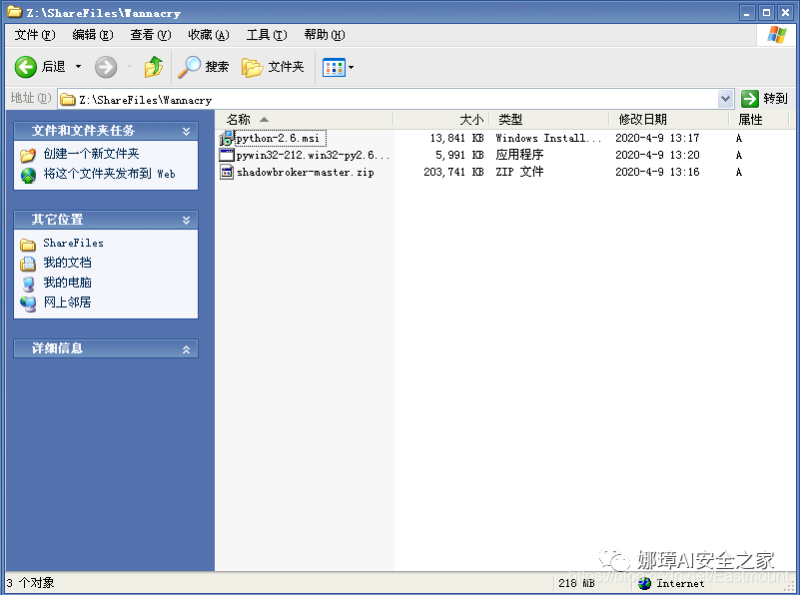The width and height of the screenshot is (800, 595).
Task: Open 我的文档 link
Action: click(x=67, y=263)
